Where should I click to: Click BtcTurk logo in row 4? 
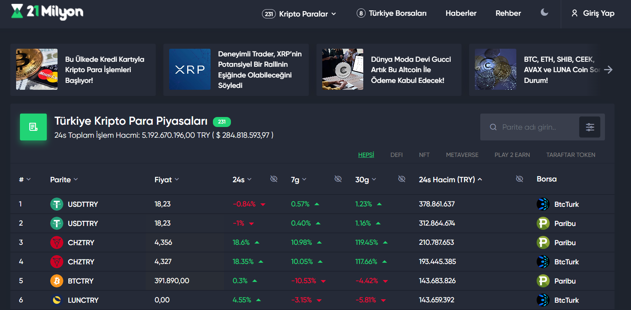click(543, 262)
